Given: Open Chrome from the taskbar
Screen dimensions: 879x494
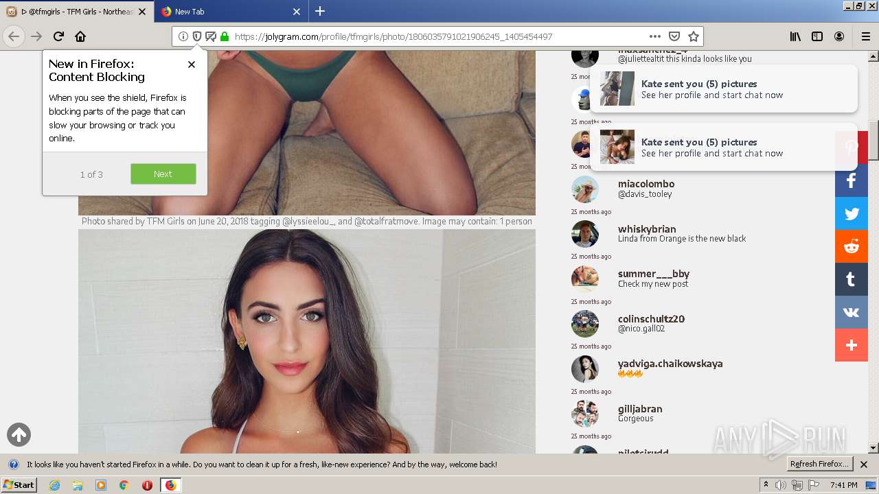Looking at the screenshot, I should (x=124, y=485).
